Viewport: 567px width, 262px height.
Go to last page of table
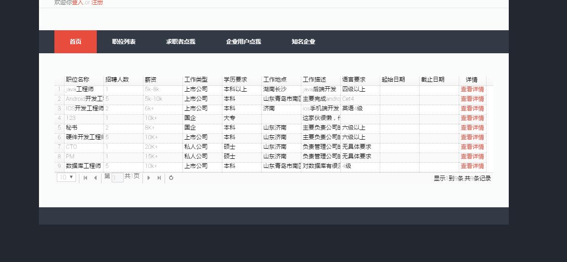point(159,178)
